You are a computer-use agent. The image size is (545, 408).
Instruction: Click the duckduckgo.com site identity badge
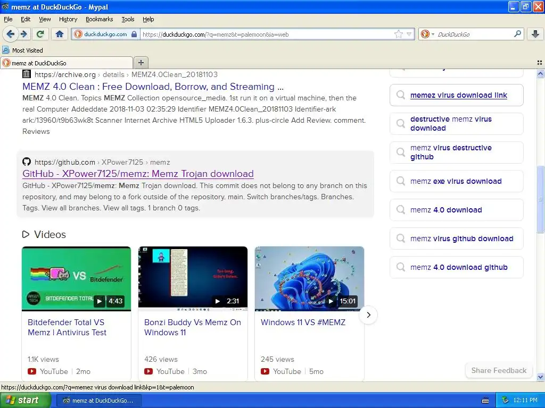(x=106, y=34)
